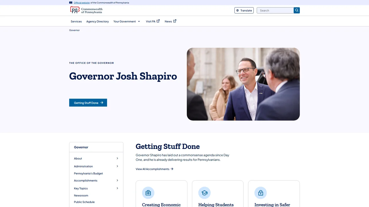Click the lock icon on Investing in Safer card
369x207 pixels.
[x=261, y=193]
